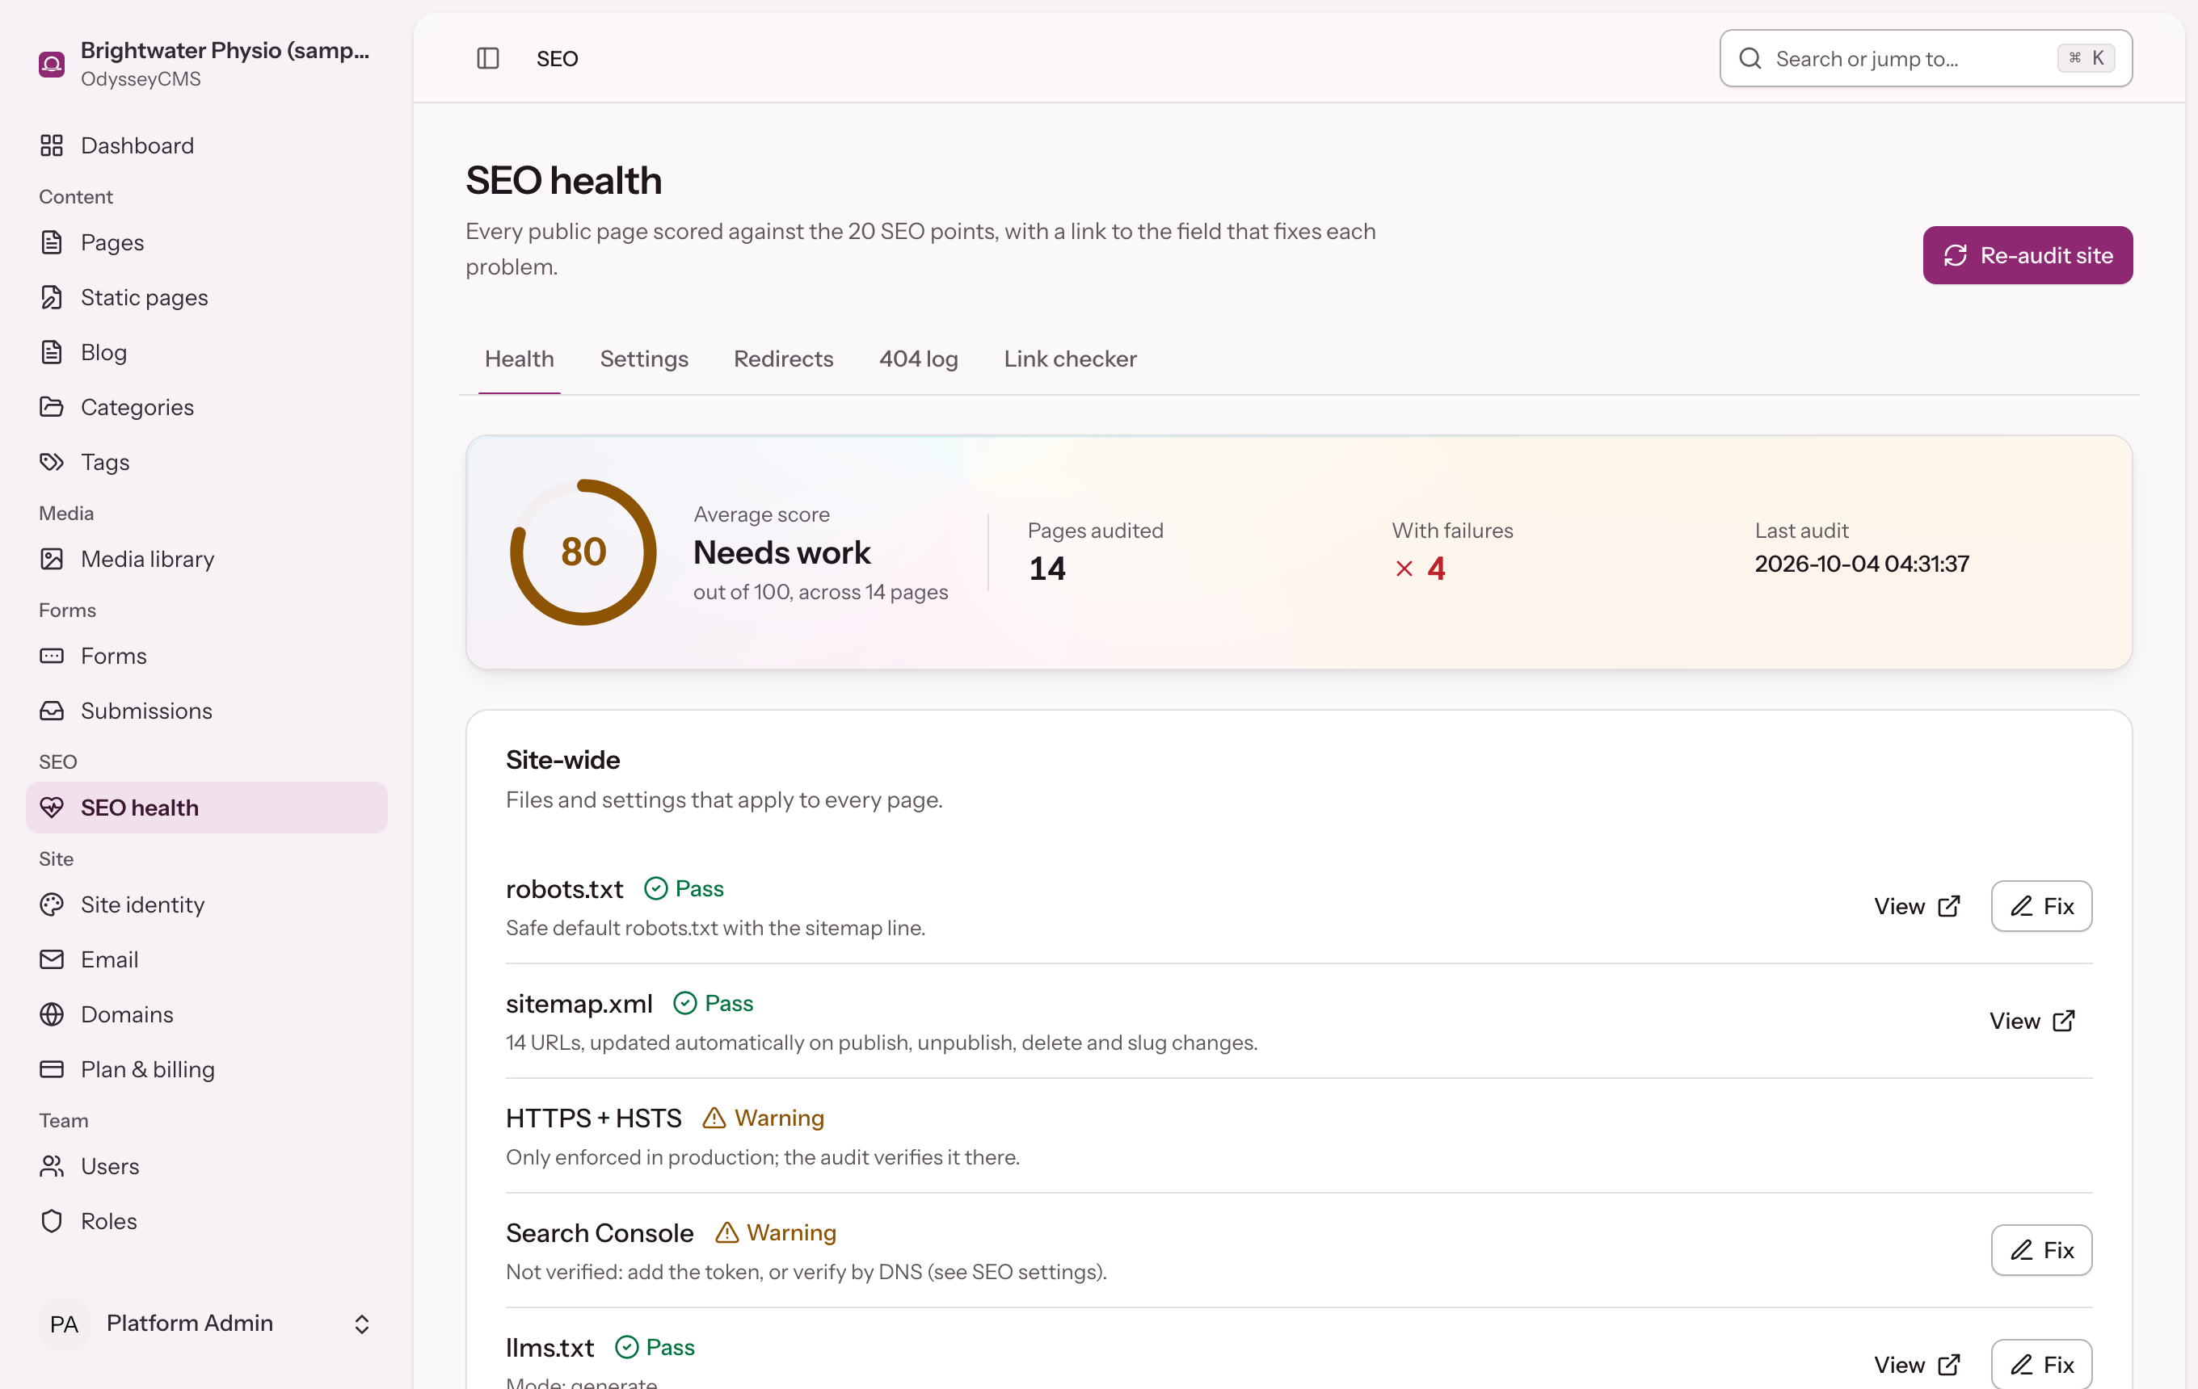Click the With failures count 4
Viewport: 2198px width, 1389px height.
click(1421, 569)
